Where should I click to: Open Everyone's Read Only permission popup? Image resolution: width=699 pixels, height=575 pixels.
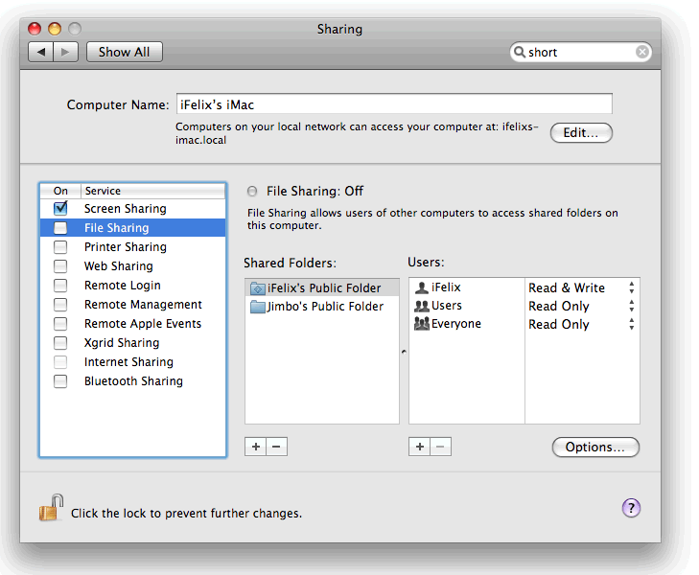click(x=631, y=324)
